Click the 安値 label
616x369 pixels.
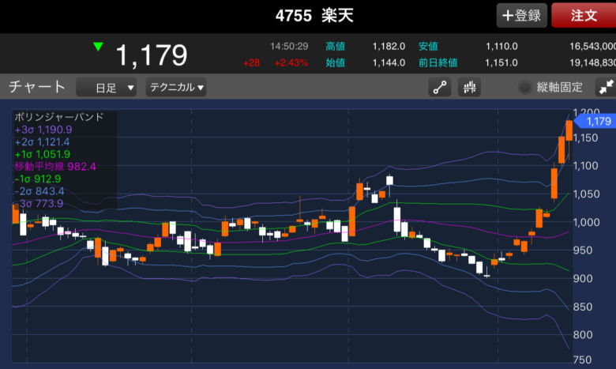428,47
